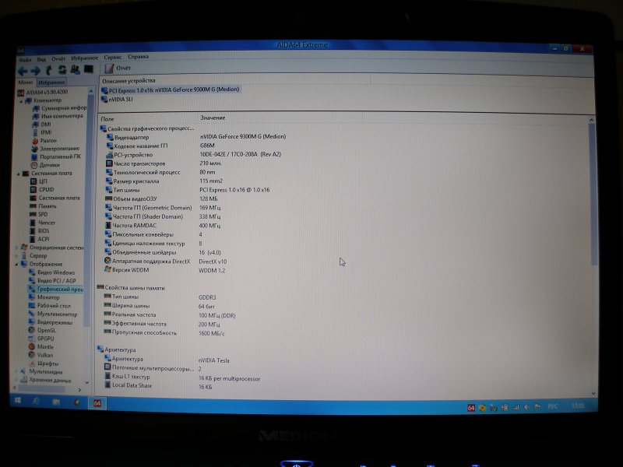Open the Windows Start button
The height and width of the screenshot is (467, 623).
pos(18,402)
